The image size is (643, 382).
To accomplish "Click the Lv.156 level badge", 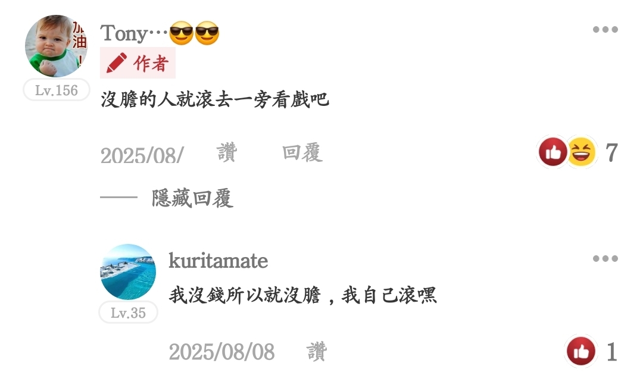I will click(x=56, y=90).
